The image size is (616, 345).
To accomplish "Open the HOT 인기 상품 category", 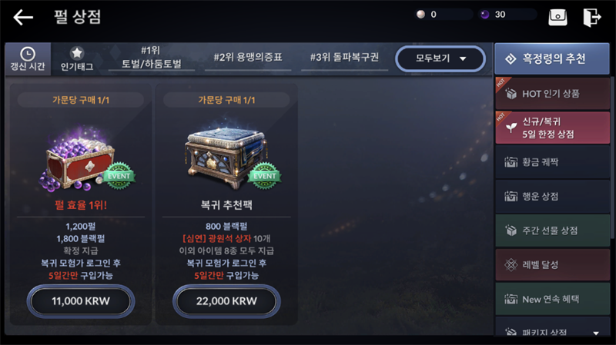I will click(552, 94).
